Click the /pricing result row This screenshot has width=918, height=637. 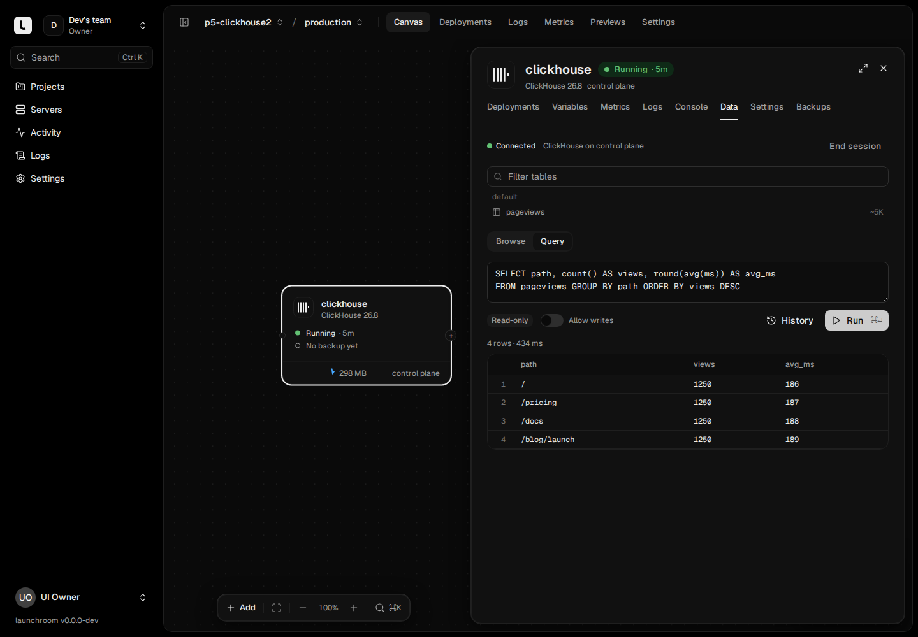coord(688,403)
